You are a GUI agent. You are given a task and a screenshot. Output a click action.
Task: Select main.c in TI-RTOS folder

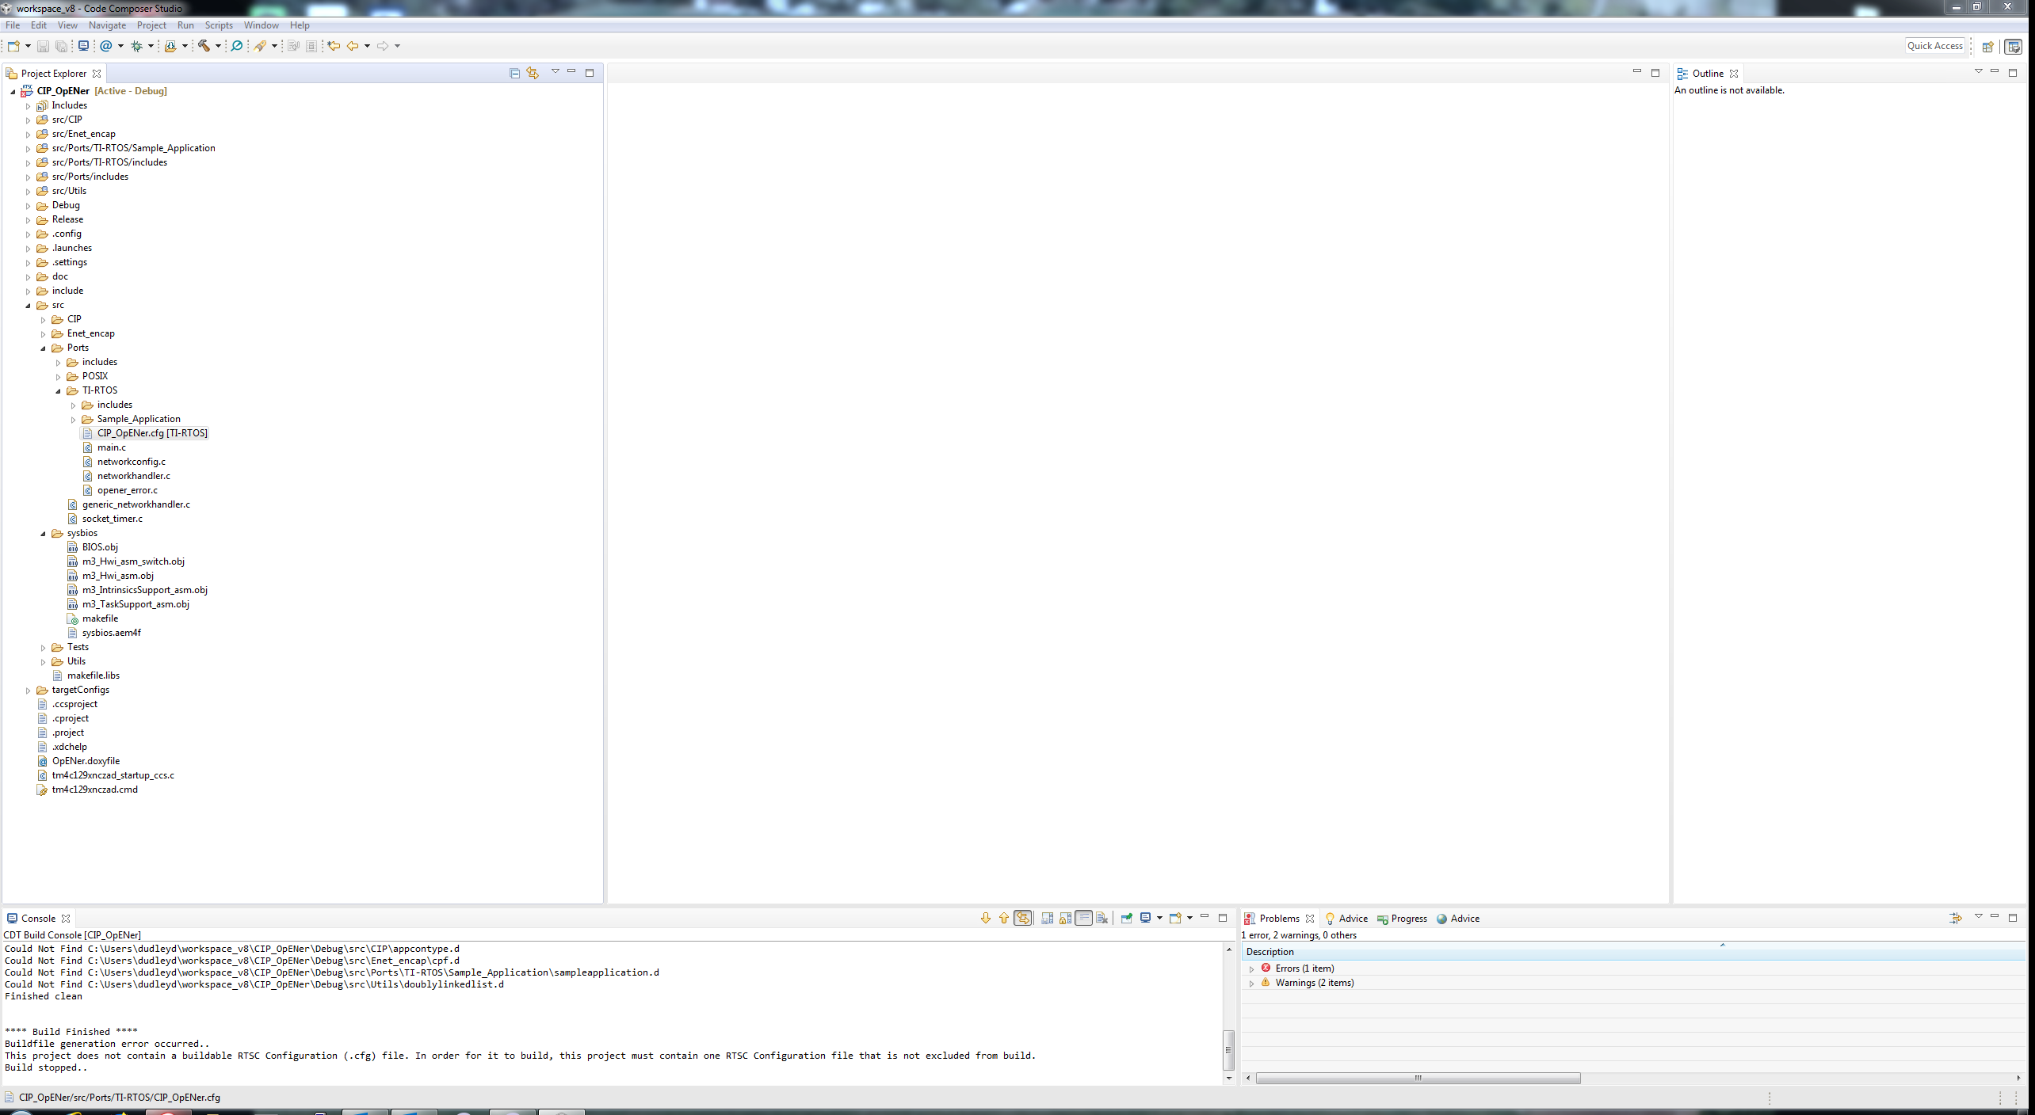[111, 447]
